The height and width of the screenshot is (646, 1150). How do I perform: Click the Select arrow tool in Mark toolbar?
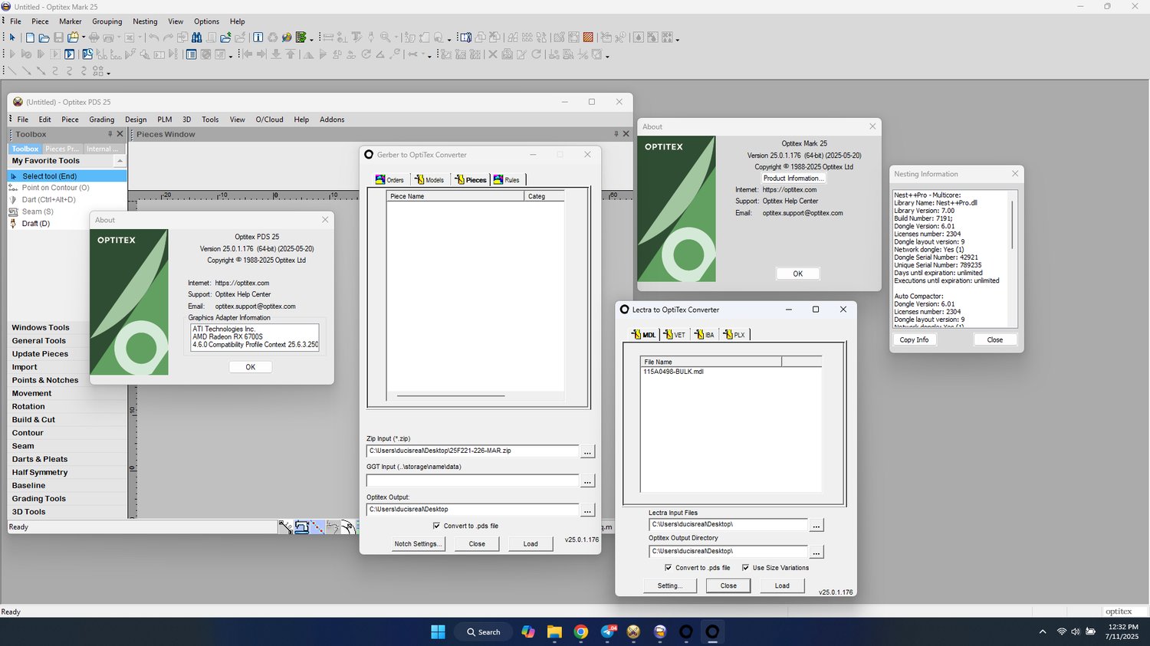(x=12, y=38)
